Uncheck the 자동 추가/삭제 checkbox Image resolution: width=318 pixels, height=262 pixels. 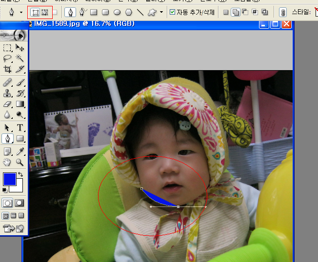pyautogui.click(x=172, y=12)
